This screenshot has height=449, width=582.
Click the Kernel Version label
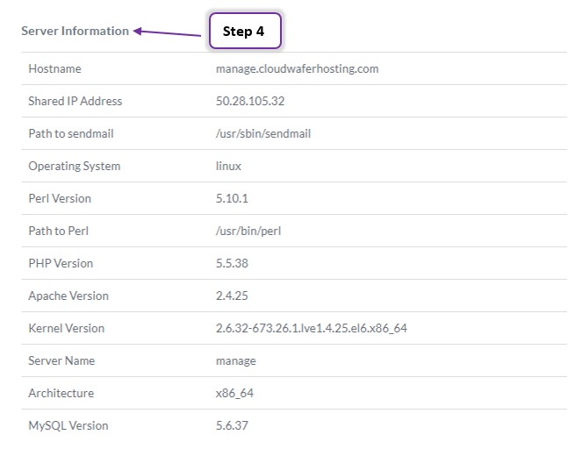click(x=67, y=328)
